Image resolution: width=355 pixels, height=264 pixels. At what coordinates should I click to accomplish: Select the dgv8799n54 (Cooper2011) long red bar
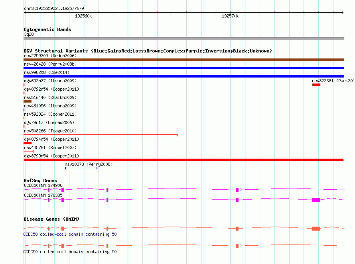click(183, 160)
